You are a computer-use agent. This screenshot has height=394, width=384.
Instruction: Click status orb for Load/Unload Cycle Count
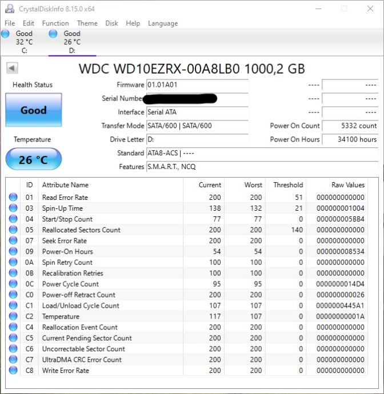click(x=13, y=305)
